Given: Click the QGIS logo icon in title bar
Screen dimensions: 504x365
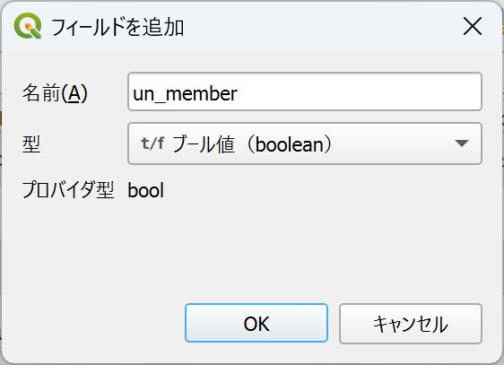Looking at the screenshot, I should tap(28, 26).
